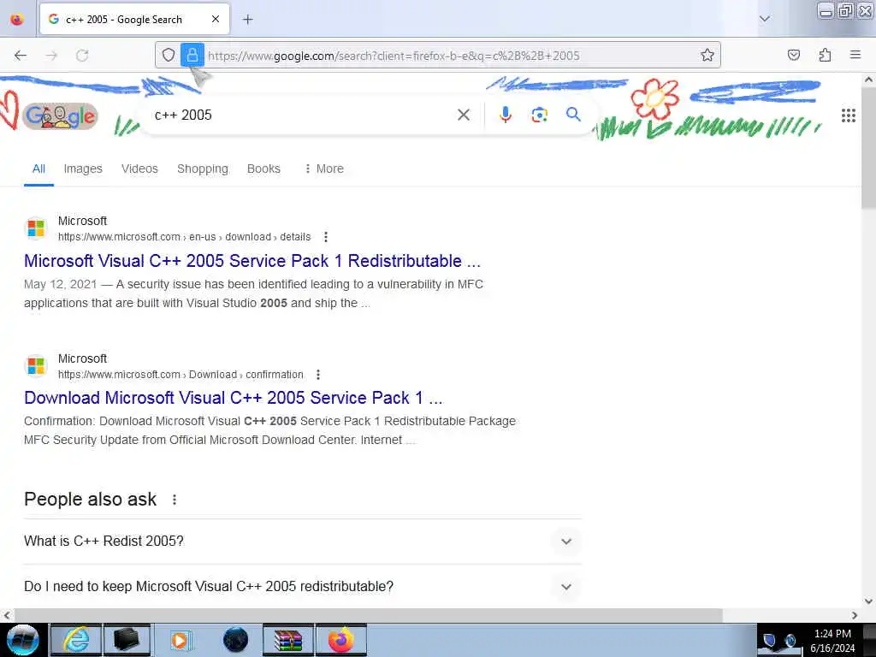The height and width of the screenshot is (657, 876).
Task: Click the Firefox View icon in tab bar
Action: 17,19
